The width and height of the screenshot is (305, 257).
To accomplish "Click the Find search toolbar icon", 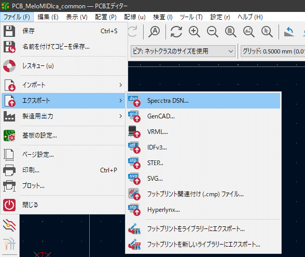I will click(154, 32).
